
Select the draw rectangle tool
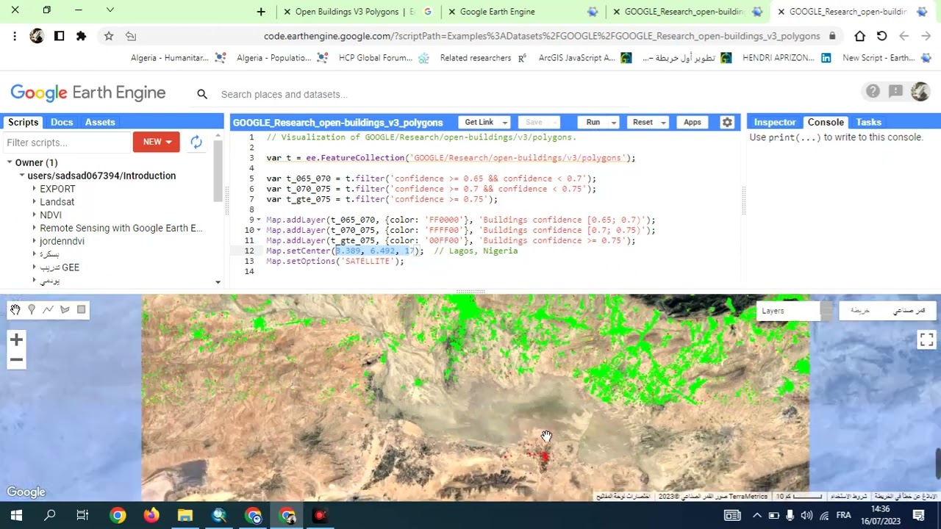click(82, 310)
